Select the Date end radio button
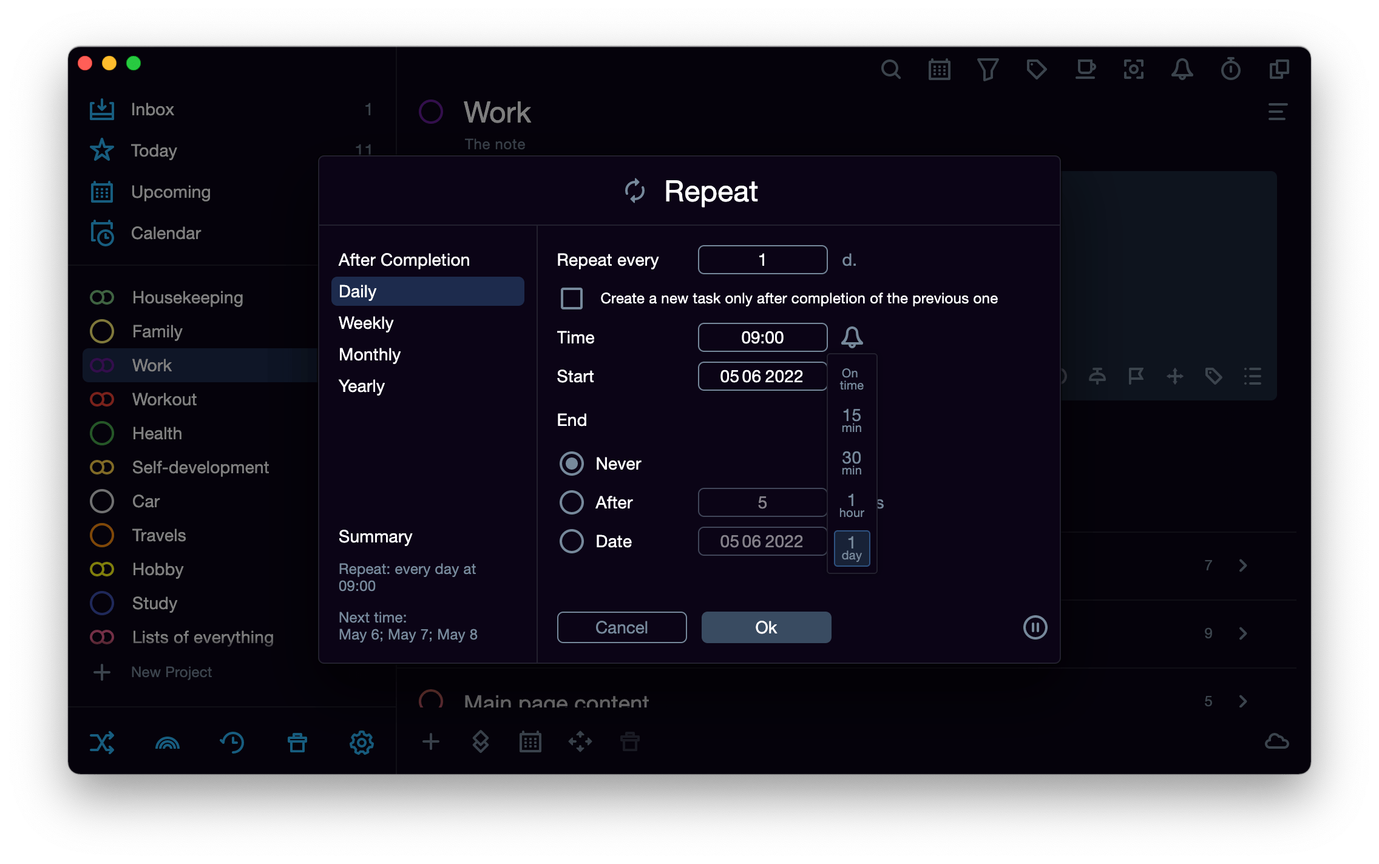1379x864 pixels. pyautogui.click(x=571, y=541)
